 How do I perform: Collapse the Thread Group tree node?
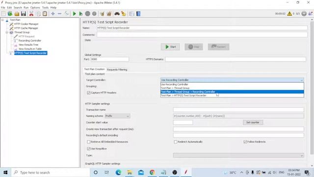[x=7, y=32]
